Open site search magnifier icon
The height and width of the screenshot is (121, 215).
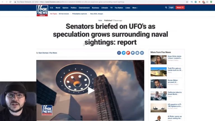166,8
